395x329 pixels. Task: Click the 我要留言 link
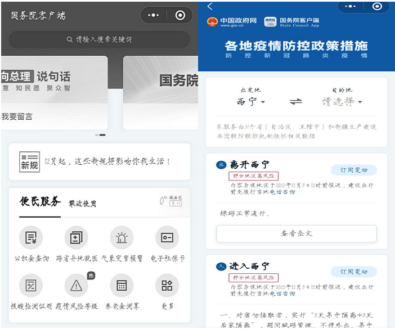[17, 116]
